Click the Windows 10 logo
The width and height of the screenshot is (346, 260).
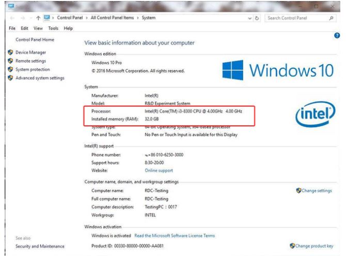(x=278, y=70)
